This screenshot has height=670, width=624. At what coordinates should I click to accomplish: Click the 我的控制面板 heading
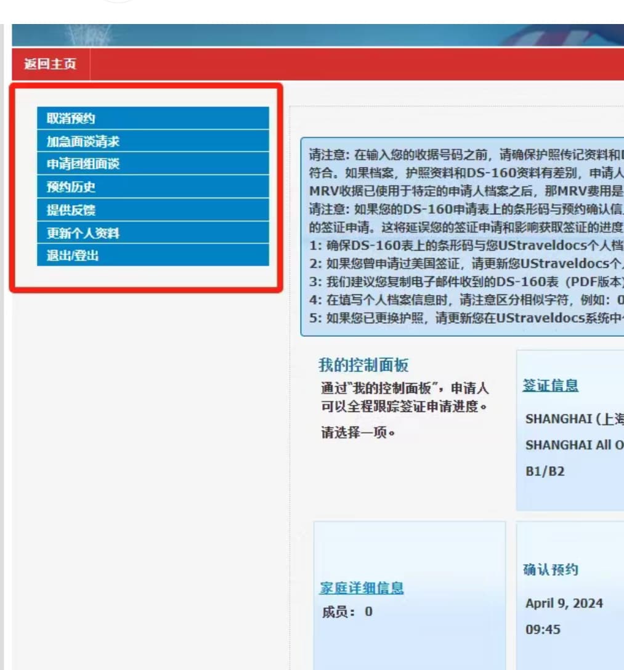click(x=363, y=365)
